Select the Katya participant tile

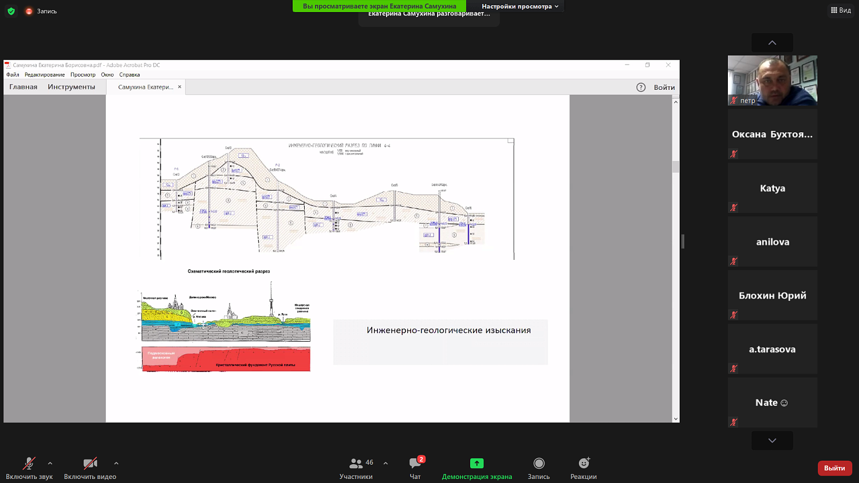click(772, 188)
